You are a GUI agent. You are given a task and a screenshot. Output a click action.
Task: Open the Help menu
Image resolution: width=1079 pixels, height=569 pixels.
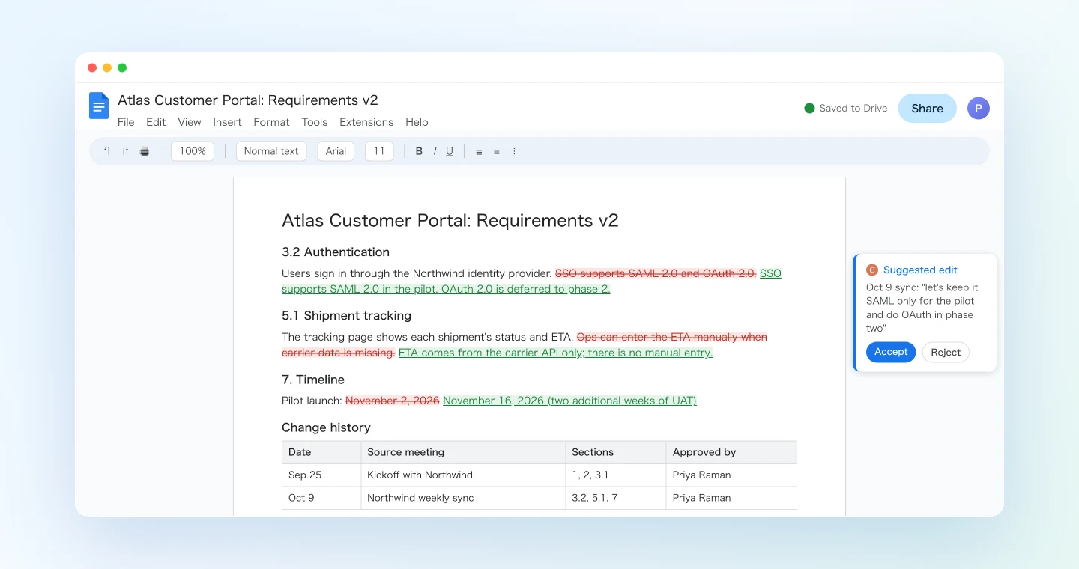point(417,122)
